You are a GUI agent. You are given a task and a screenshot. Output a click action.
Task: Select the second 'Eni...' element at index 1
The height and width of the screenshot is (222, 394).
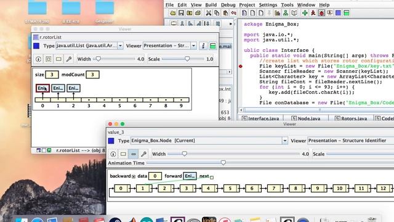(58, 88)
